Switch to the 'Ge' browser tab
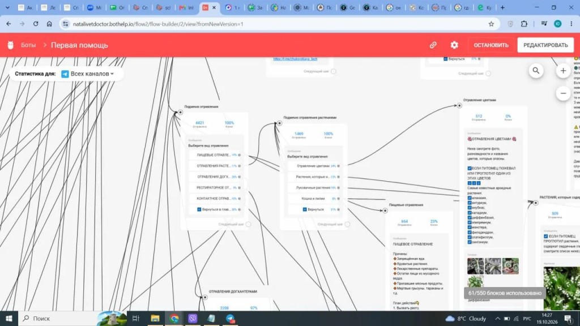 click(347, 7)
